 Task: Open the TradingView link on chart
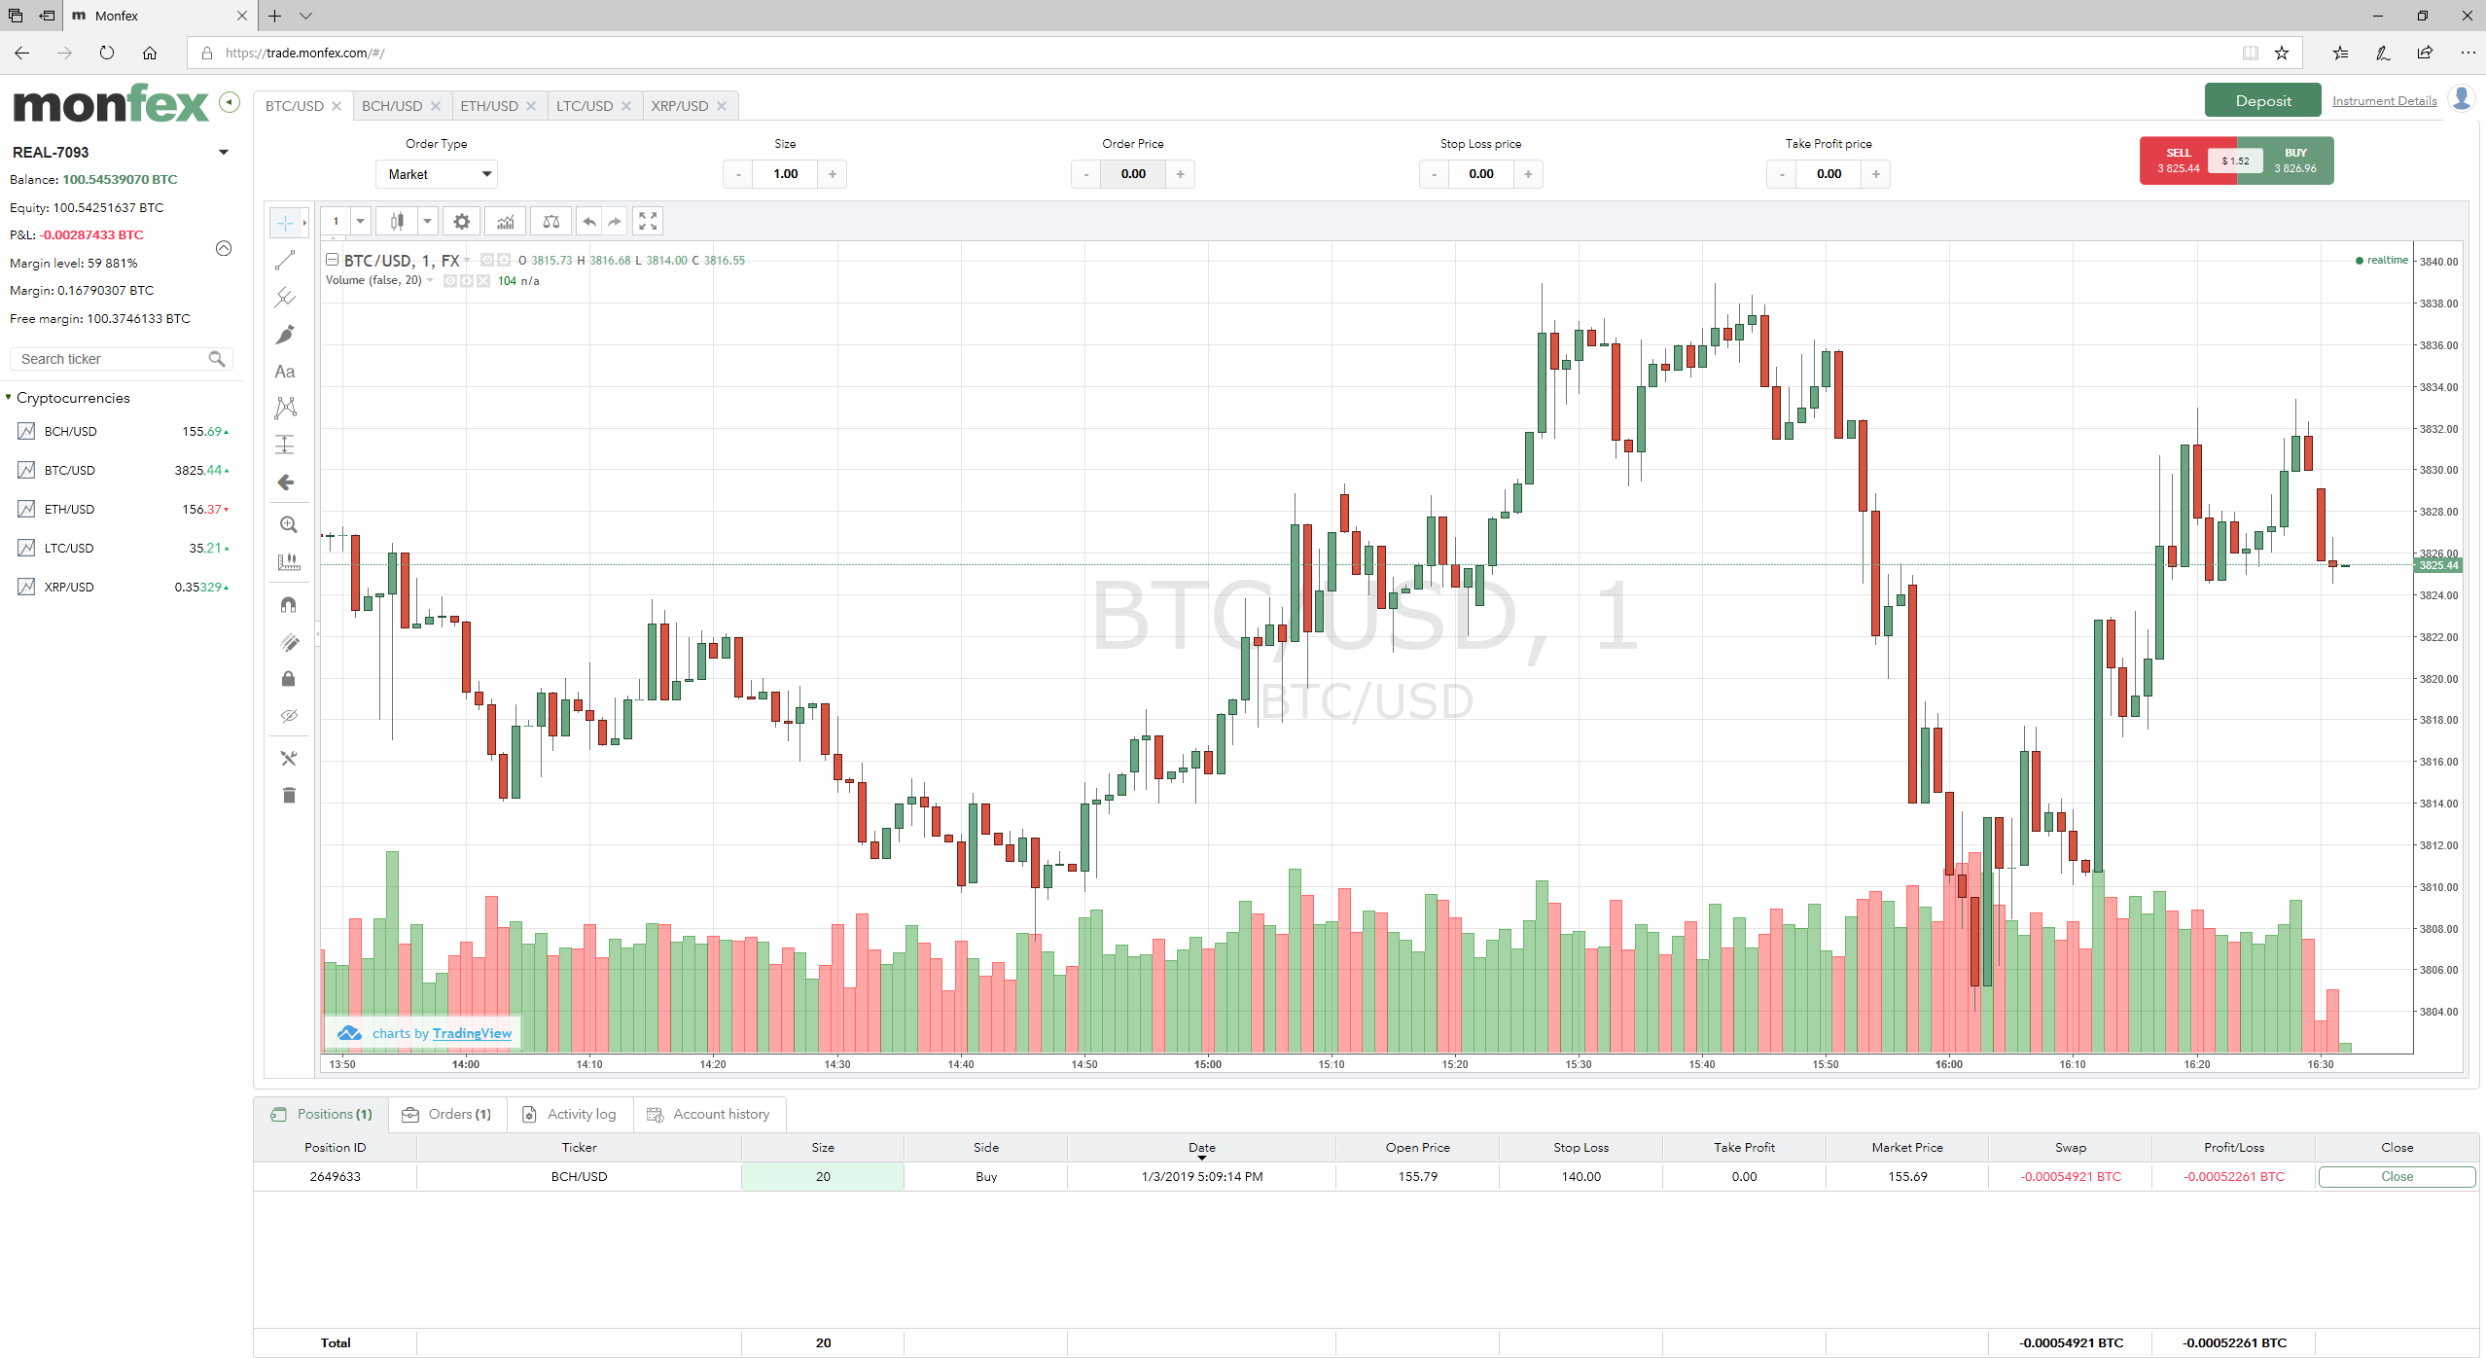(x=472, y=1033)
